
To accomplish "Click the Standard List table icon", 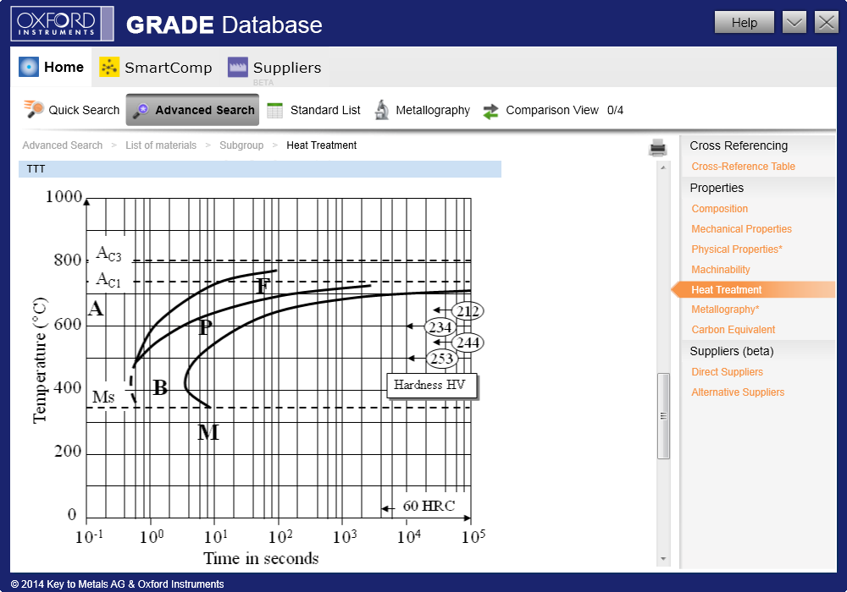I will click(275, 110).
